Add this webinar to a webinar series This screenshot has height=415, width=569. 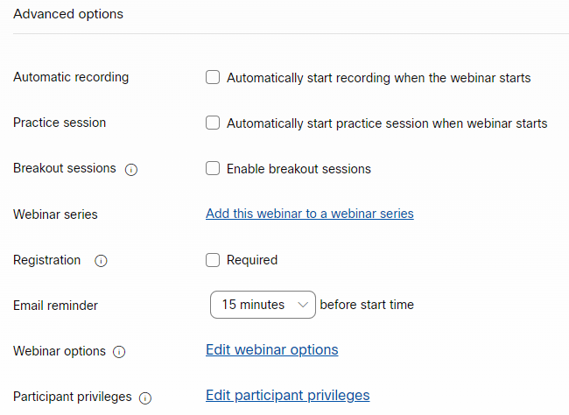click(309, 214)
